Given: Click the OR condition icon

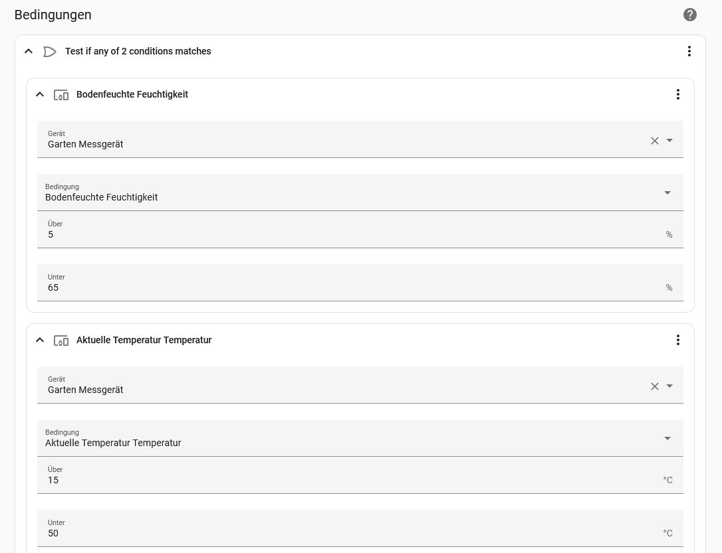Looking at the screenshot, I should click(50, 51).
